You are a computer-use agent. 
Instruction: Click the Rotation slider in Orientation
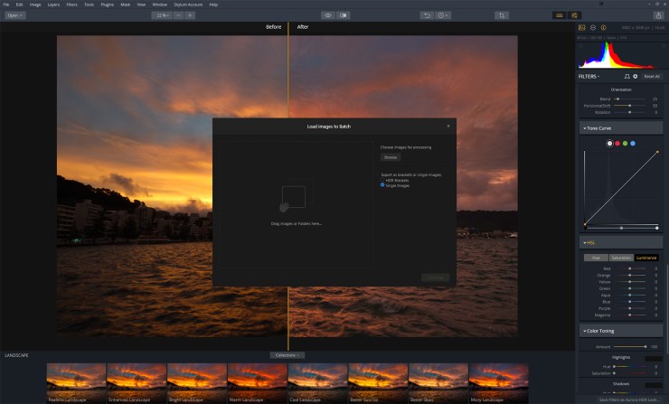pos(630,112)
